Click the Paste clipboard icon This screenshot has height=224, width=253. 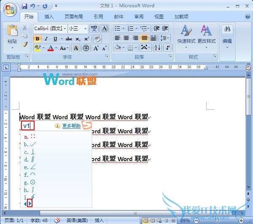[12, 30]
